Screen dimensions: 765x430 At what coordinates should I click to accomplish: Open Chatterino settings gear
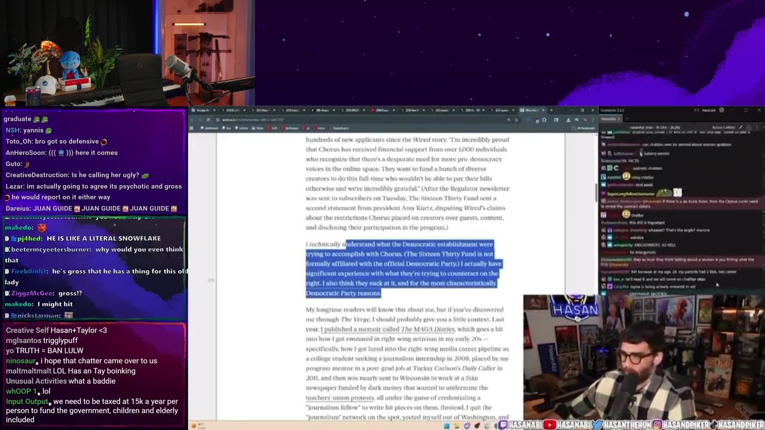pyautogui.click(x=721, y=110)
